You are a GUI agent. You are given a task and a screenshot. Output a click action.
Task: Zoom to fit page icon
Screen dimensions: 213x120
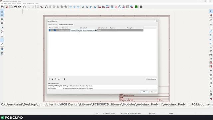tap(58, 7)
